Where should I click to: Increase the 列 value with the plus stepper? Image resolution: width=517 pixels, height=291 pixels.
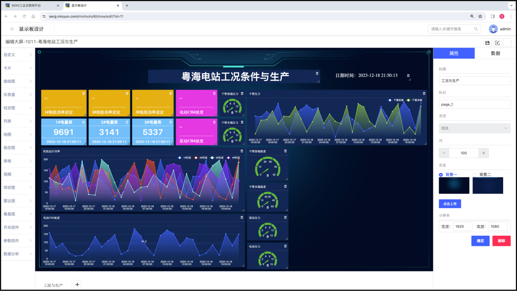pos(484,153)
